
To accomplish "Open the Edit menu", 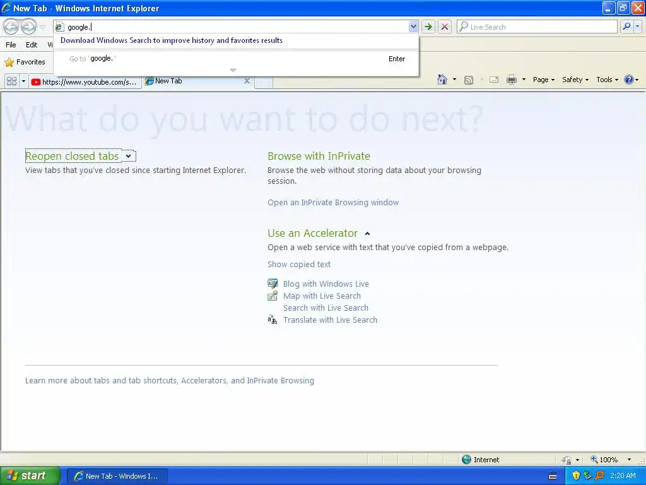I will (32, 45).
